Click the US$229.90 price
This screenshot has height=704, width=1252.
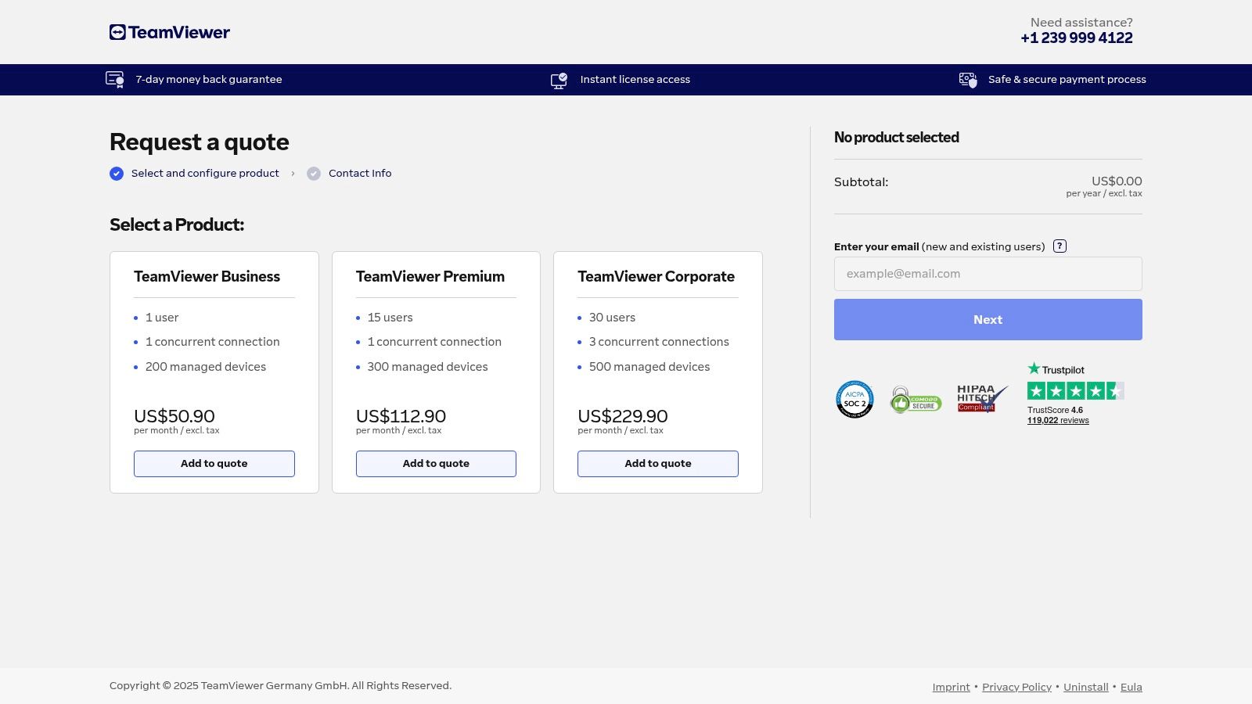tap(623, 416)
